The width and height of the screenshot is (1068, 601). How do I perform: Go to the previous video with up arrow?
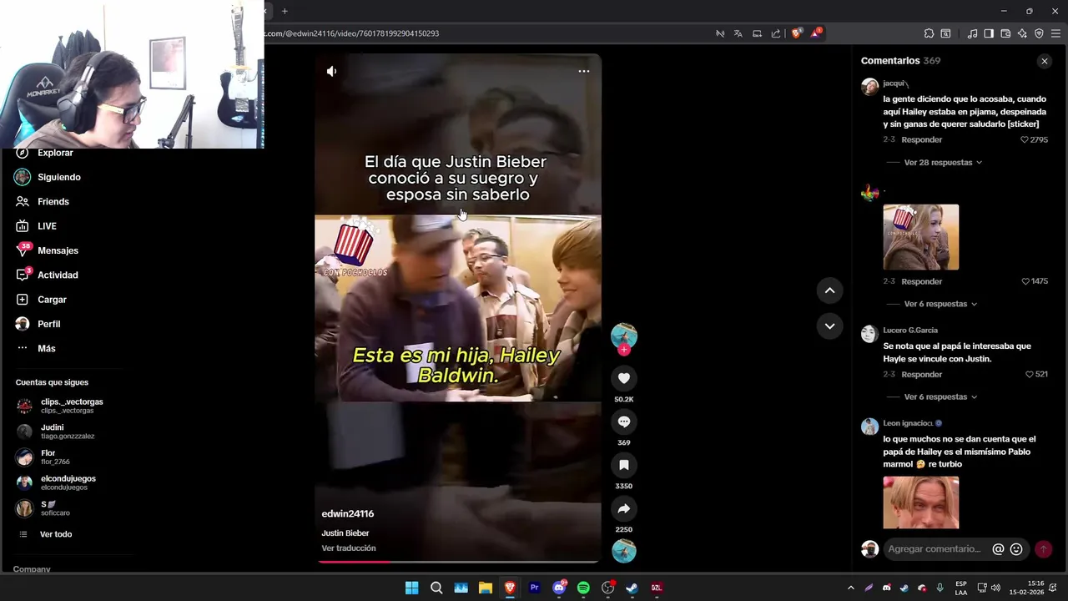pos(830,290)
